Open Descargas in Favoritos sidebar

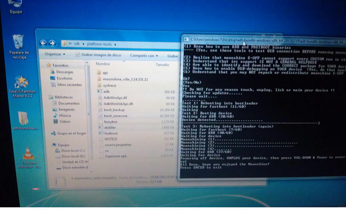tap(64, 72)
